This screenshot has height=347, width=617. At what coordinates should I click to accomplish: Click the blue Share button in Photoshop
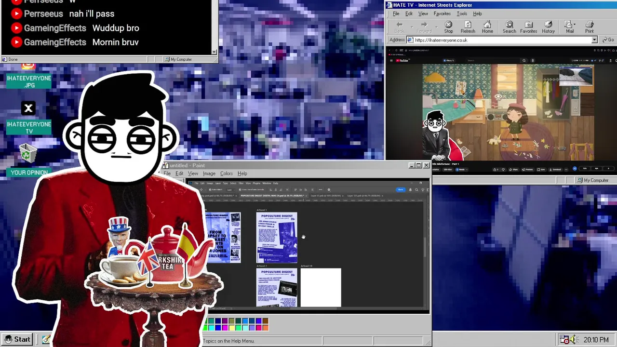point(401,189)
